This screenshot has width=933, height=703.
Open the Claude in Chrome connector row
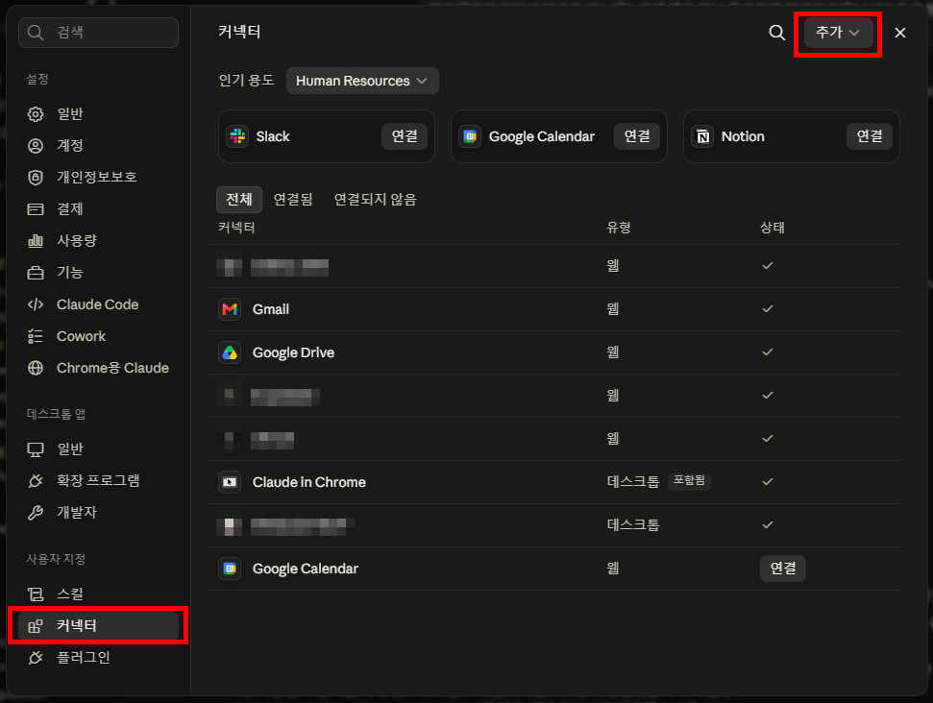pyautogui.click(x=554, y=482)
